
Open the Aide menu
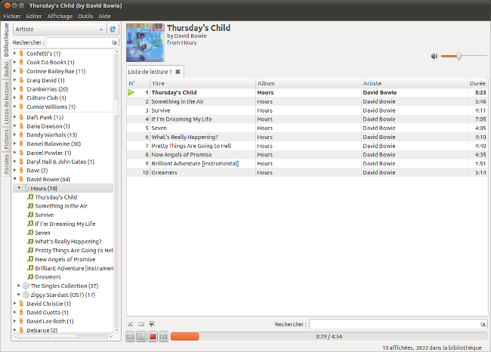pyautogui.click(x=104, y=16)
